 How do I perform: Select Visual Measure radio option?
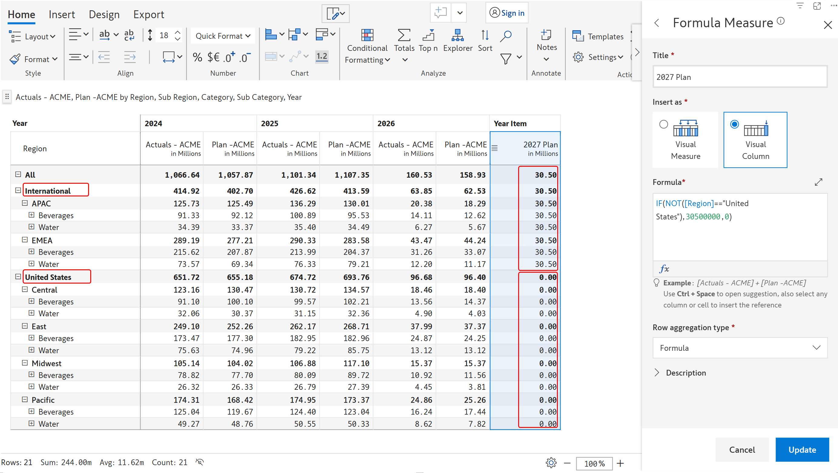point(663,124)
